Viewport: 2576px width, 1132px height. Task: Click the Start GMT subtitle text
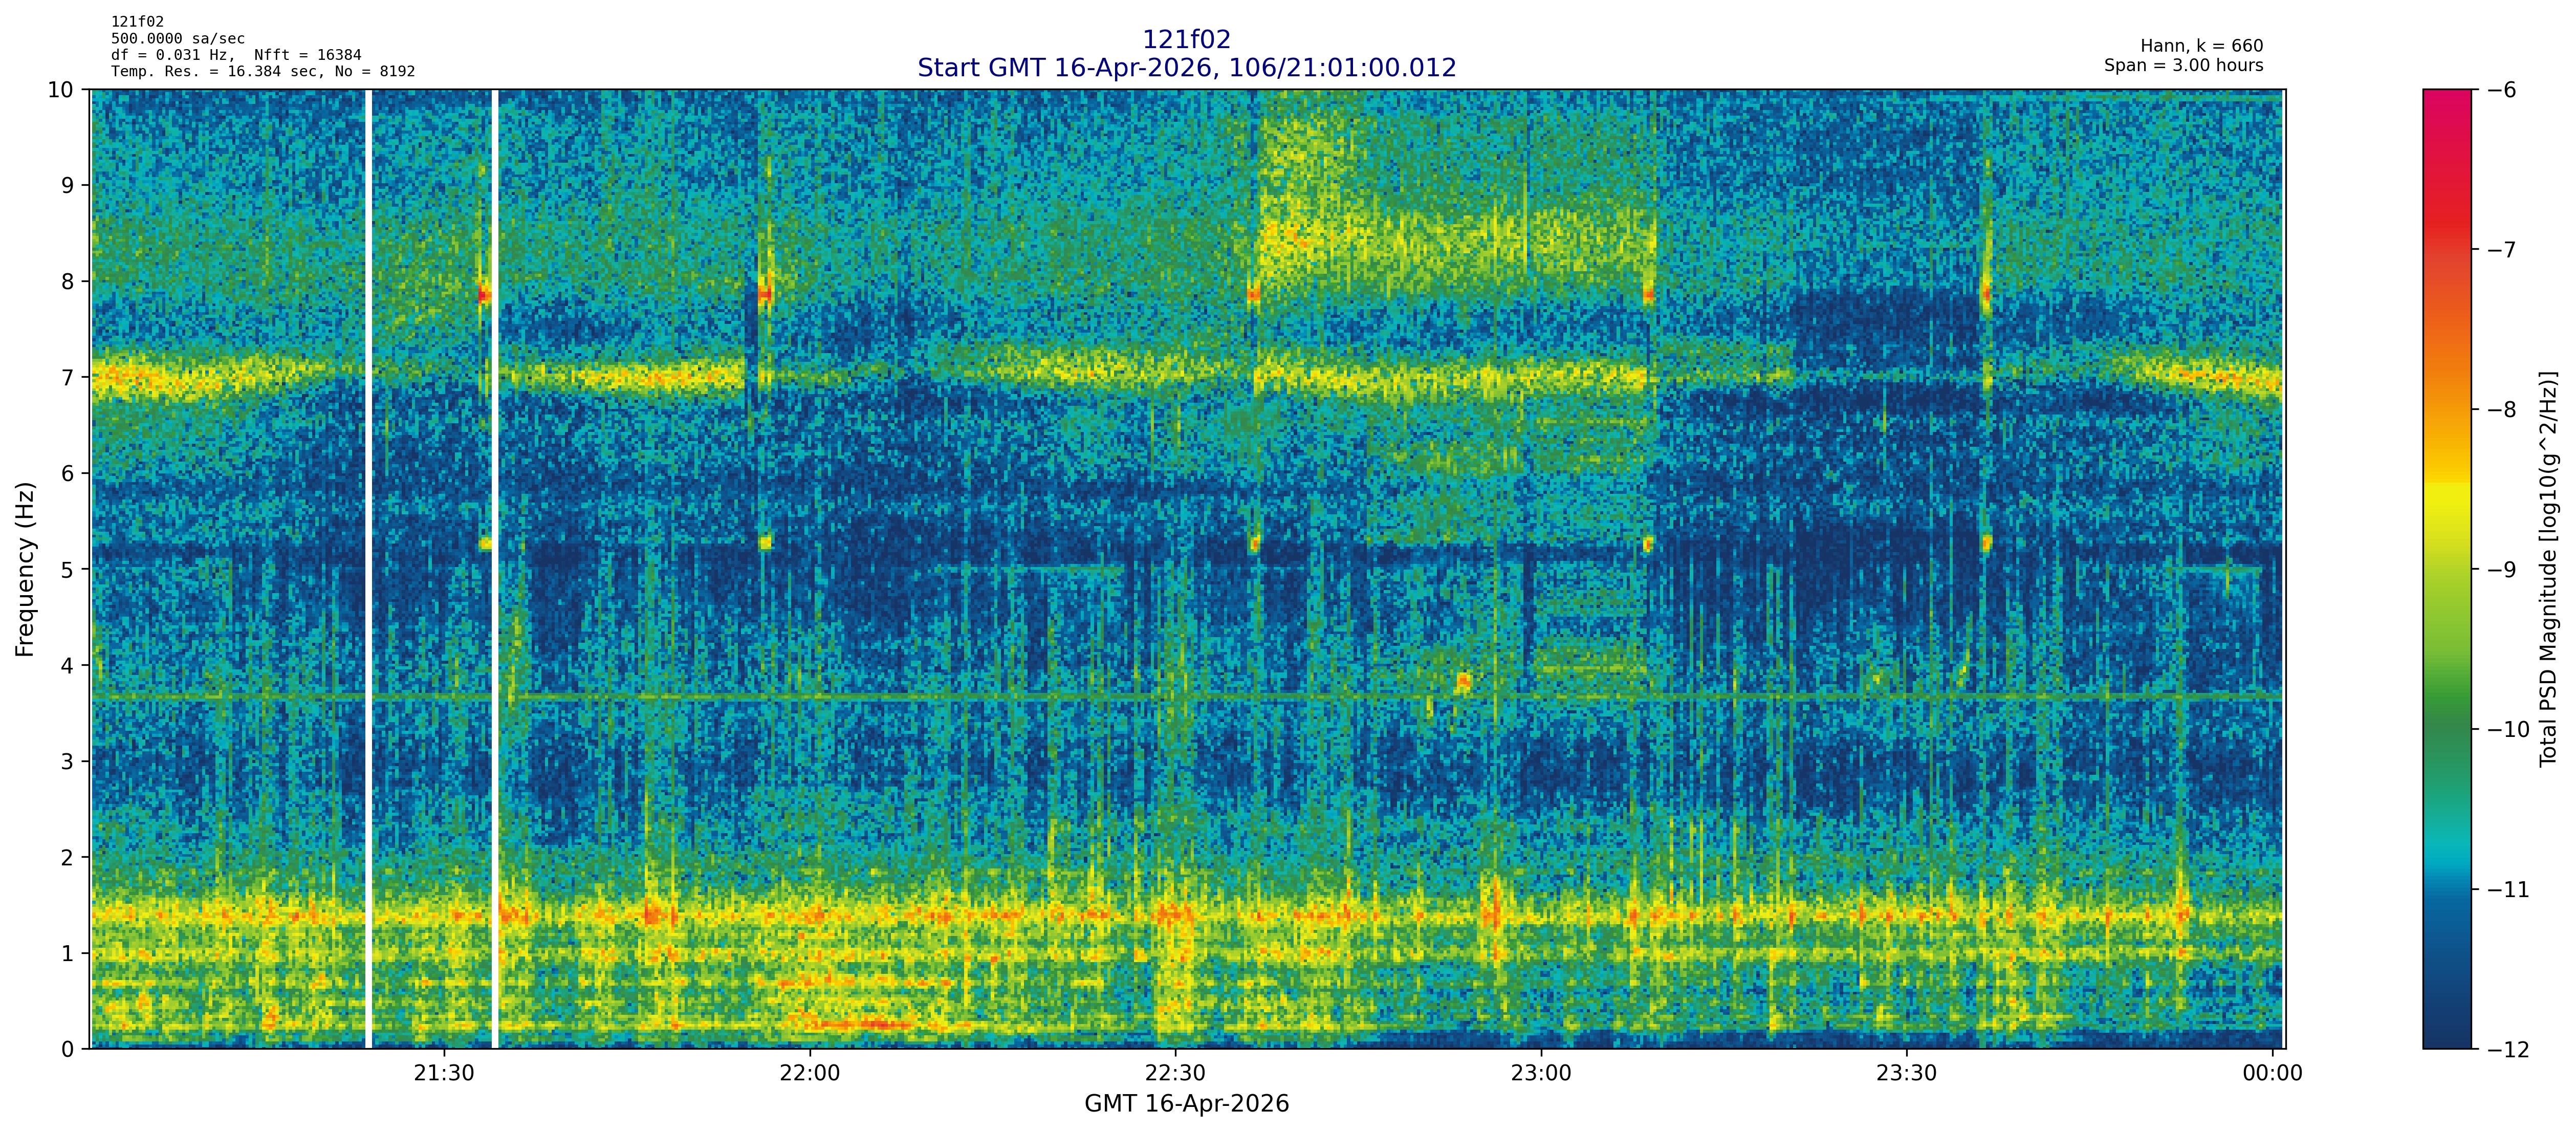tap(1186, 68)
